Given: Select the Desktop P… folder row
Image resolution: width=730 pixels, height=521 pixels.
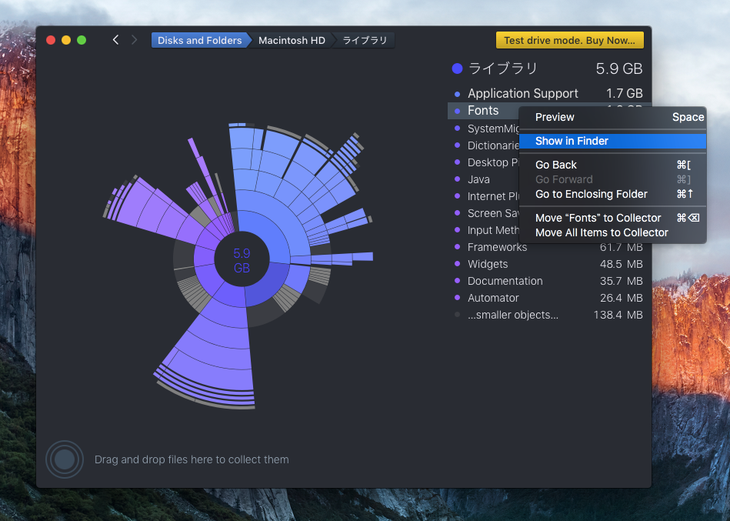Looking at the screenshot, I should tap(484, 162).
